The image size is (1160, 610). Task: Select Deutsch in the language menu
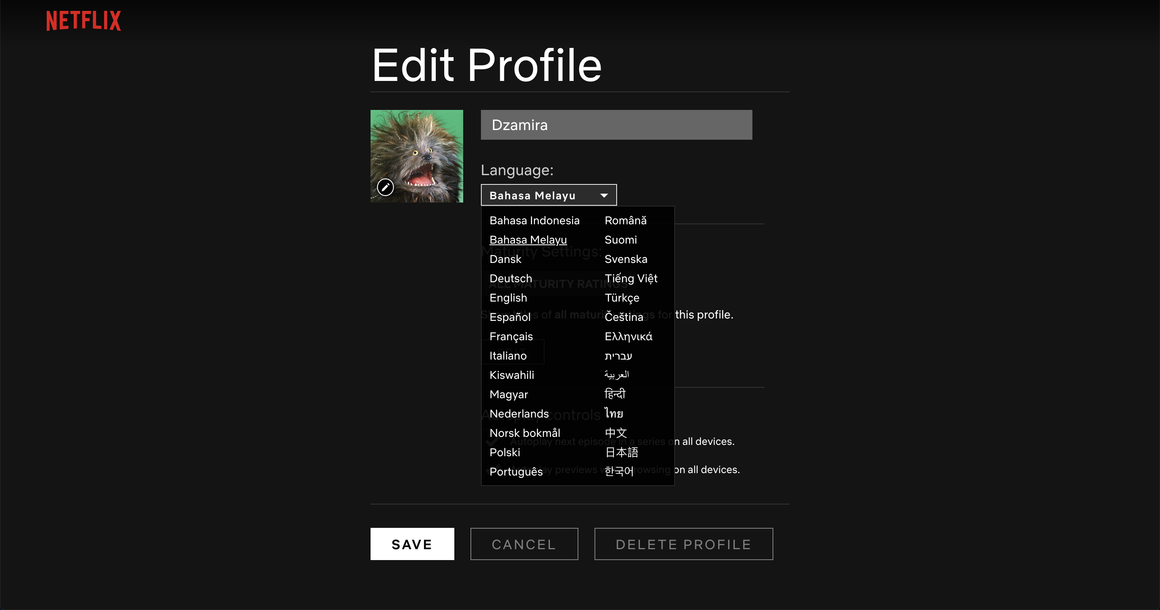coord(511,279)
